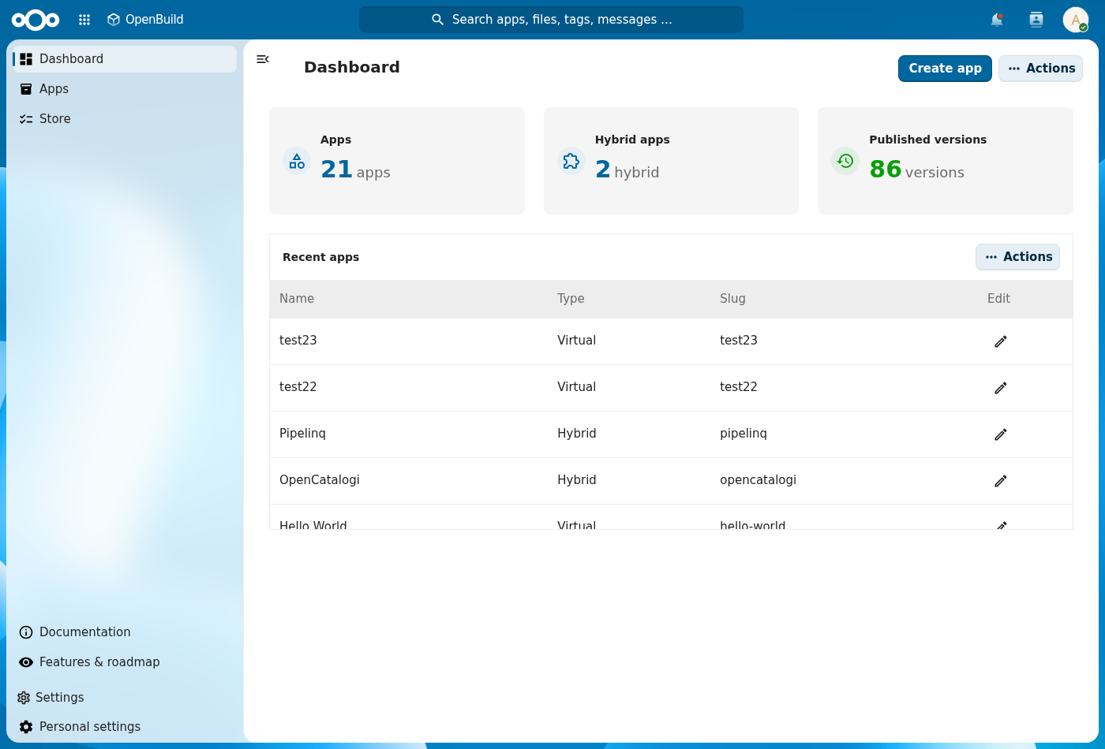Viewport: 1105px width, 749px height.
Task: Open the OpenBuild app in the header
Action: click(145, 20)
